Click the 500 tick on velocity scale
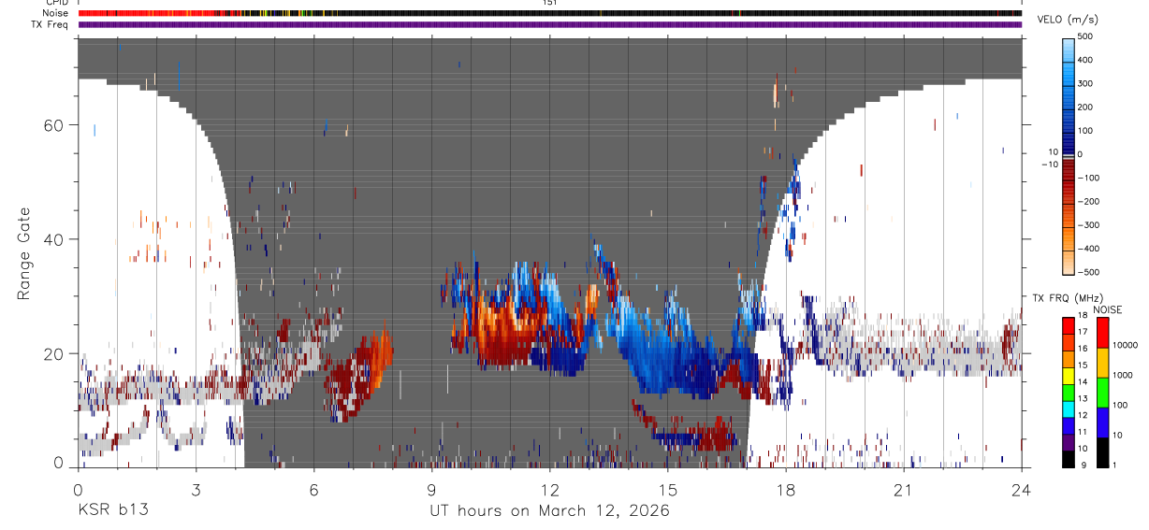 [1086, 36]
